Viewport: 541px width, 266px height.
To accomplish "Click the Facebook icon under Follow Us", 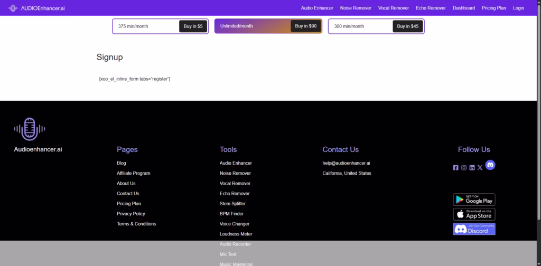I will click(x=456, y=167).
